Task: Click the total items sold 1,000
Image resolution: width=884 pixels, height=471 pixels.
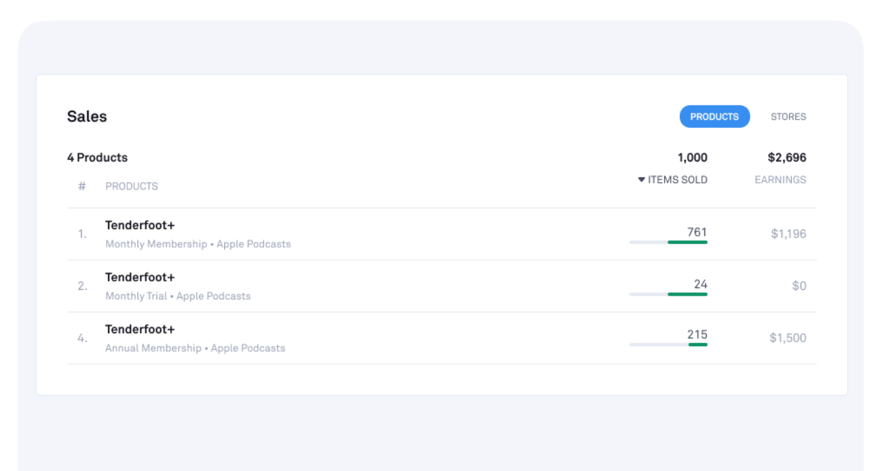Action: click(x=692, y=158)
